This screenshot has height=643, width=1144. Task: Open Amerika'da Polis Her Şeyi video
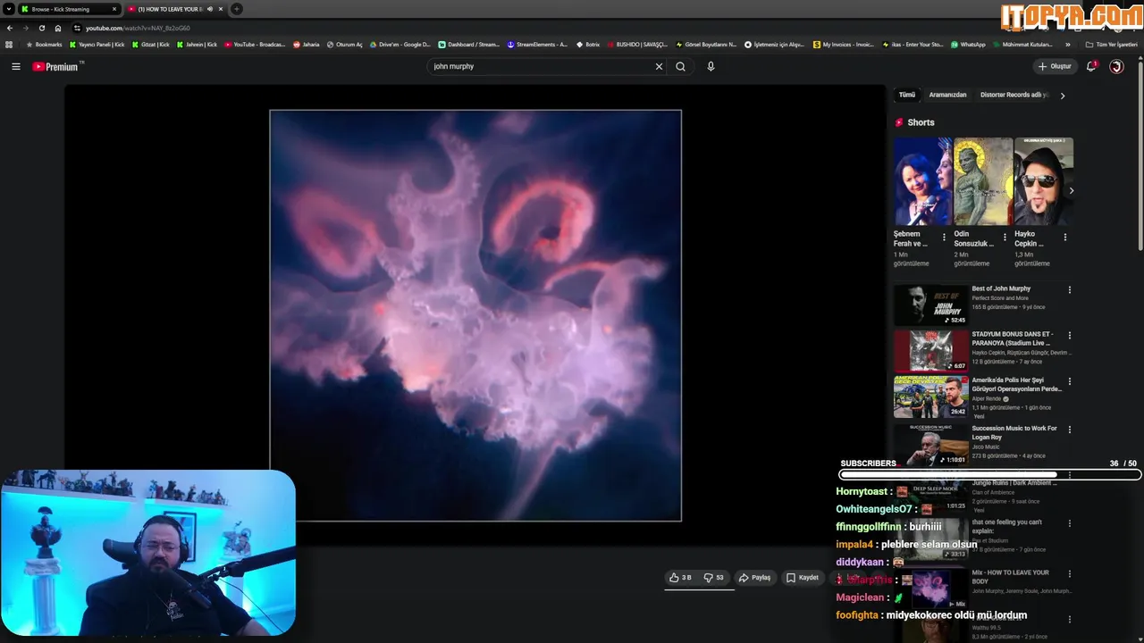coord(1016,384)
